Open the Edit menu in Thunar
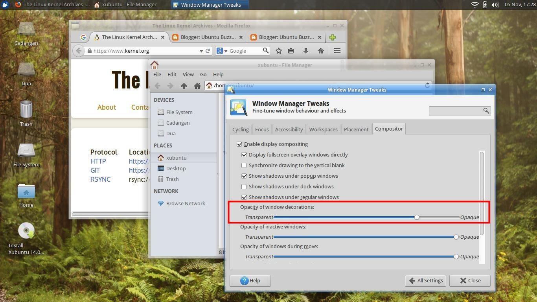Viewport: 537px width, 302px height. 171,74
